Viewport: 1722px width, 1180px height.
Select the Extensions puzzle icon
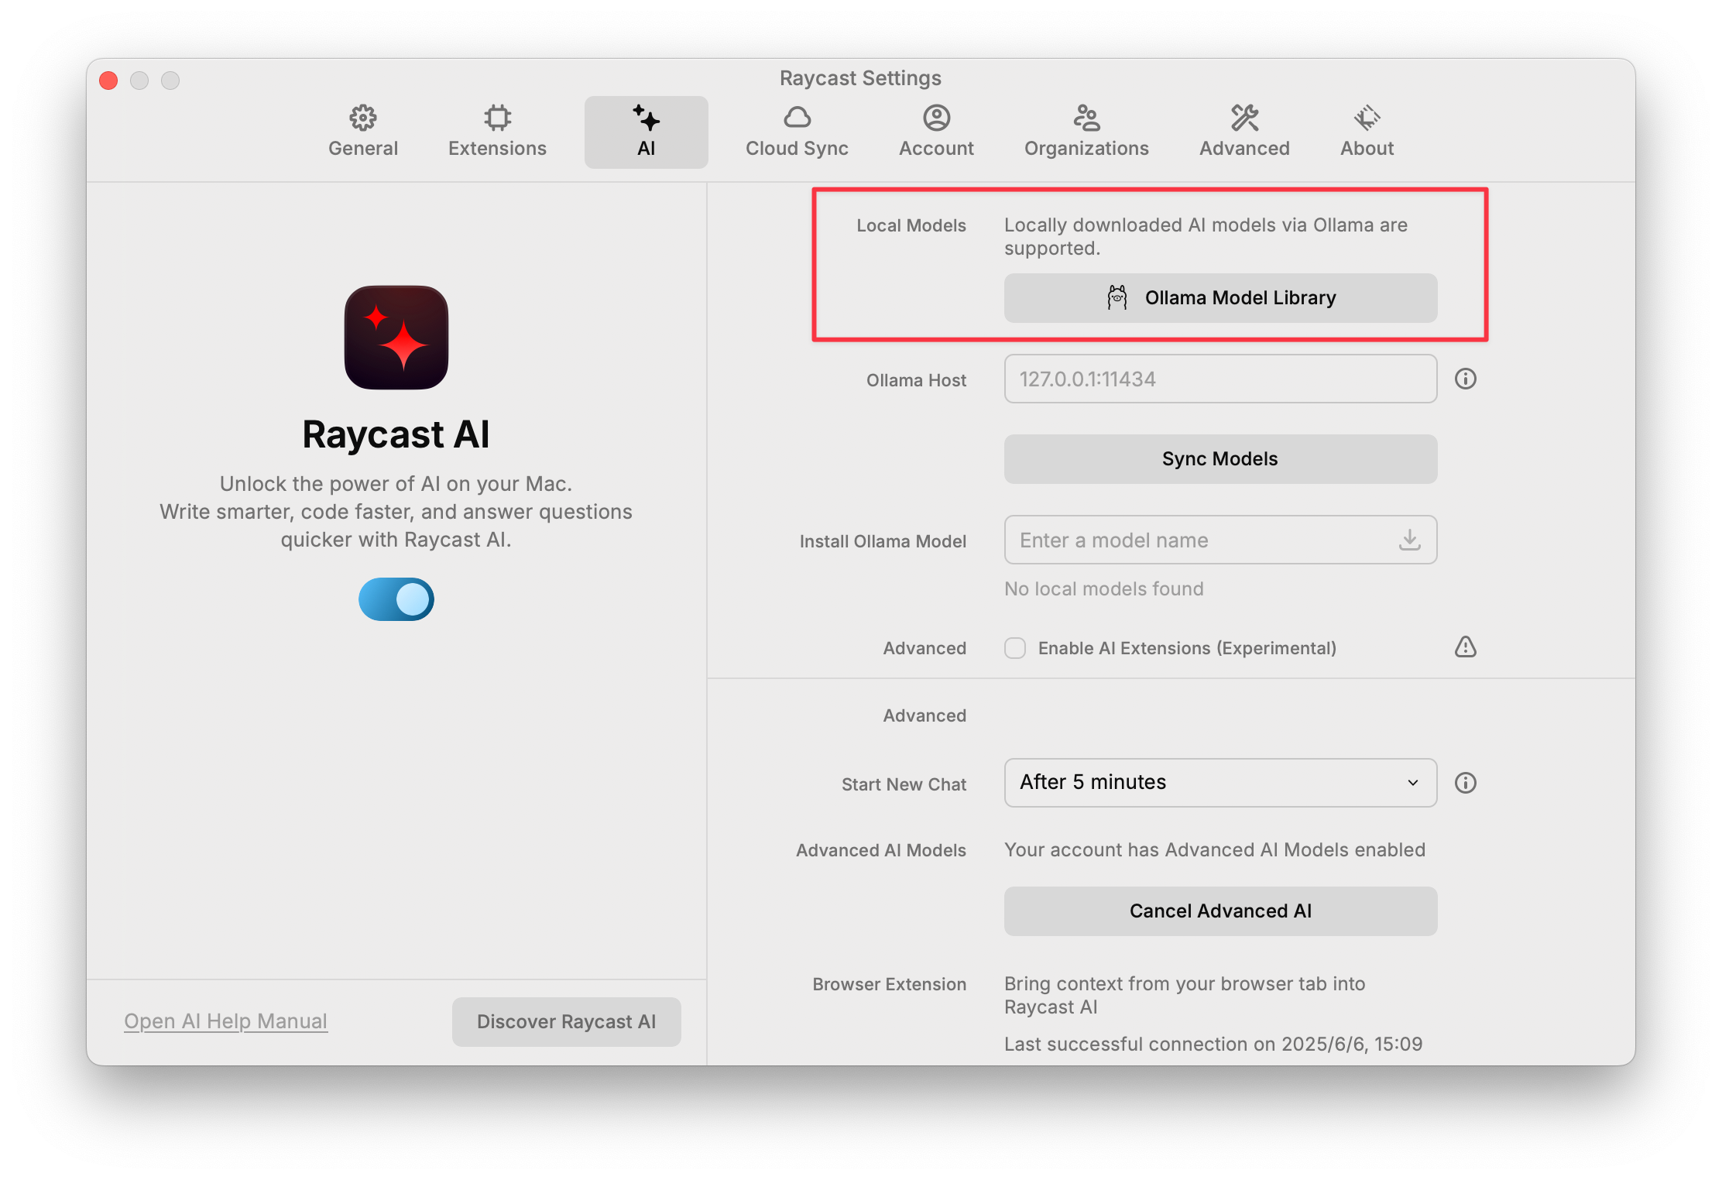click(x=497, y=118)
